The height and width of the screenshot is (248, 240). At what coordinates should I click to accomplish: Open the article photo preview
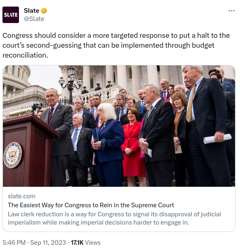point(119,126)
